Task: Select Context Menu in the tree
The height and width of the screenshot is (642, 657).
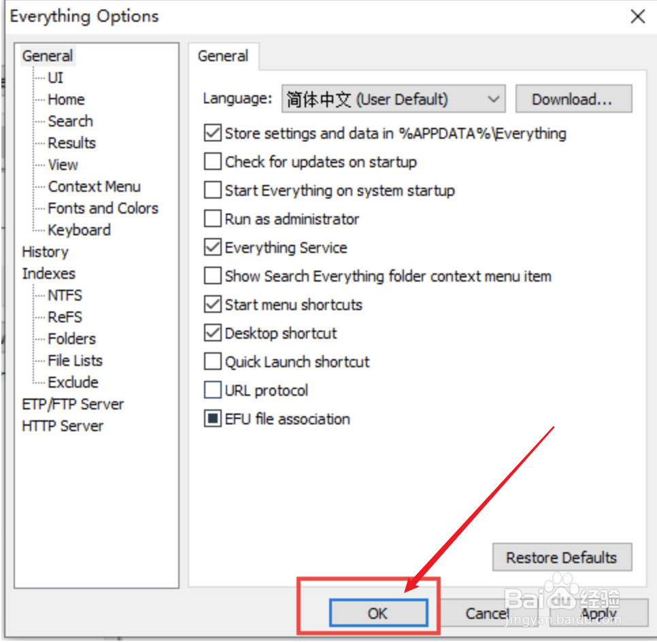Action: (x=95, y=187)
